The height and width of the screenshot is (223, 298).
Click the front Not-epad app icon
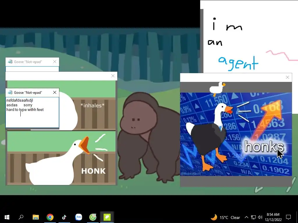click(x=10, y=93)
